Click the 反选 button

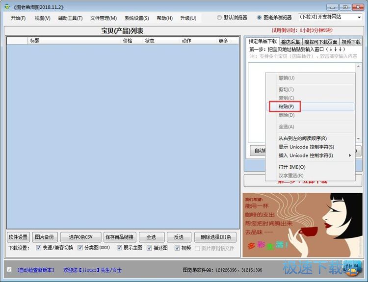(179, 237)
